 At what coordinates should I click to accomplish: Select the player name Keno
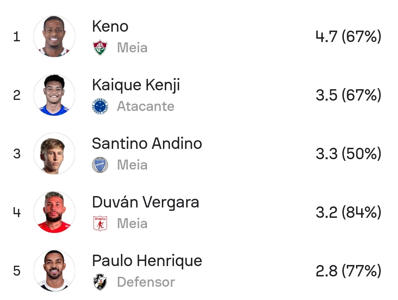tap(110, 27)
